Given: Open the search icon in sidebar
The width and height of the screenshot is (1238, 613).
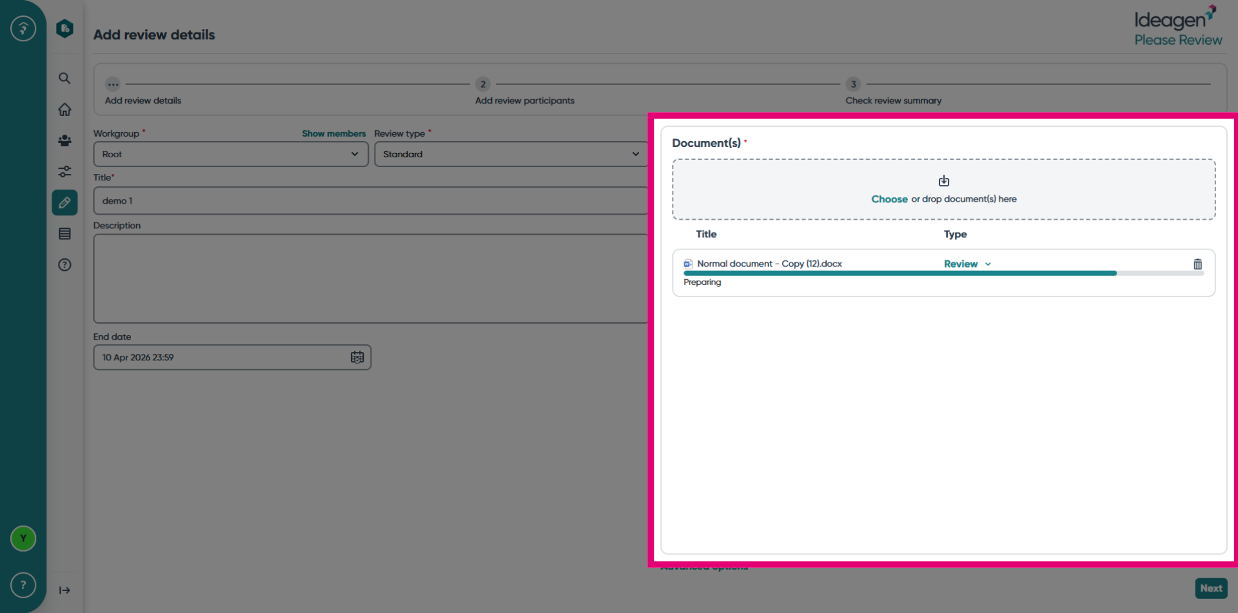Looking at the screenshot, I should [x=64, y=79].
